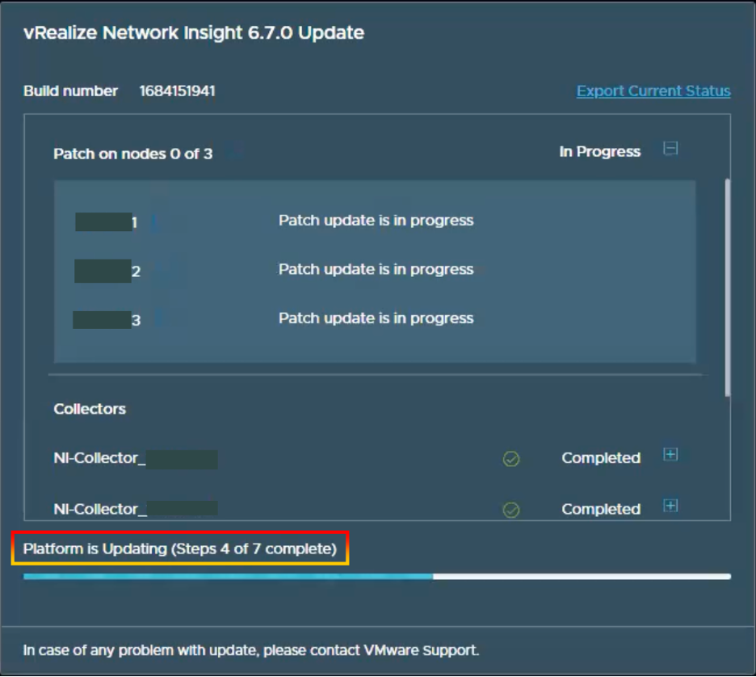
Task: Click the node 3 name in patch list
Action: [x=107, y=320]
